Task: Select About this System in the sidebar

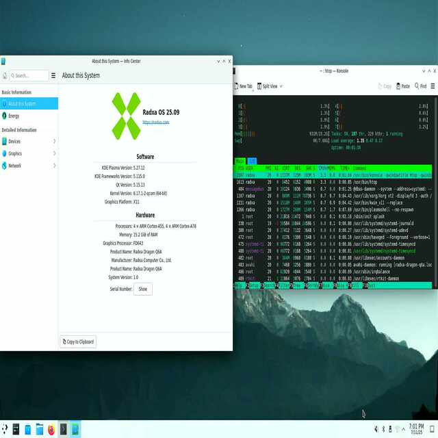Action: coord(29,103)
